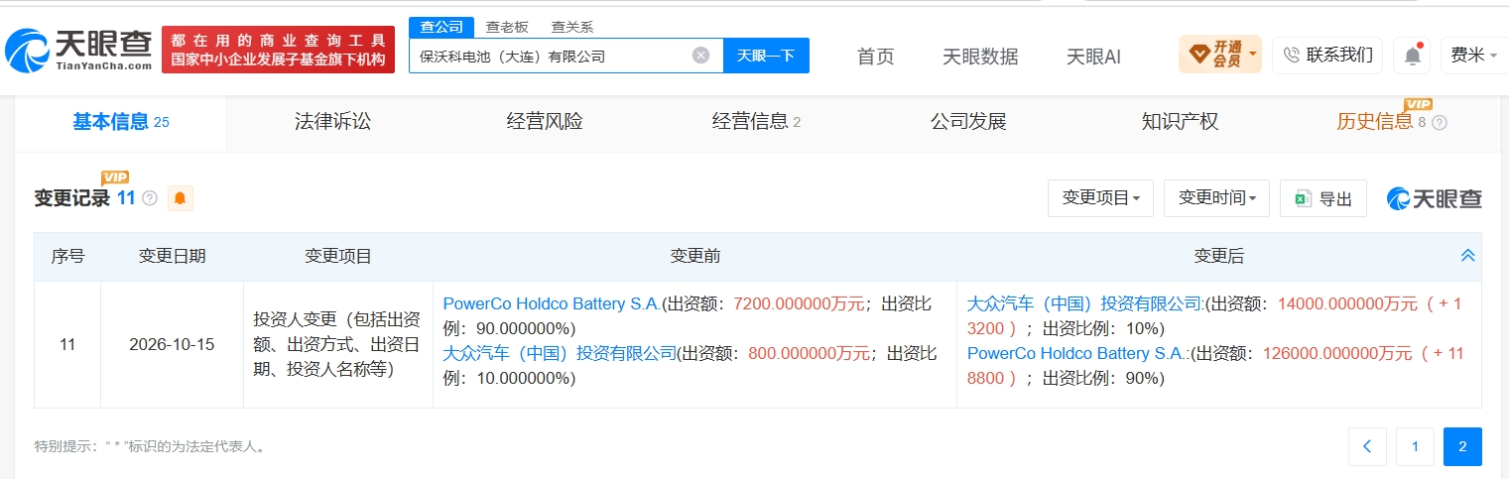The image size is (1509, 479).
Task: Click the help question mark beside 变更记录 11
Action: [150, 198]
